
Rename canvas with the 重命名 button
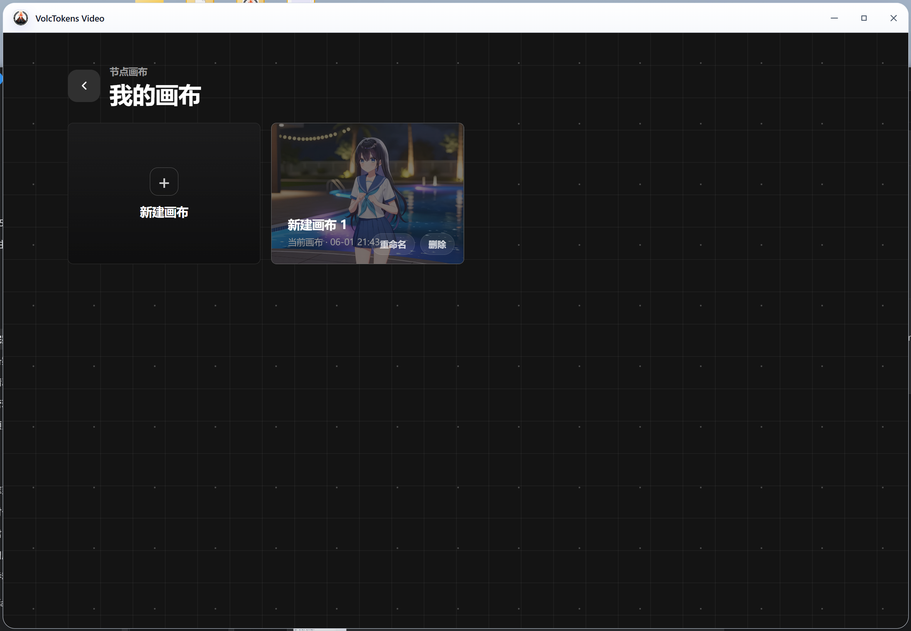[x=393, y=245]
